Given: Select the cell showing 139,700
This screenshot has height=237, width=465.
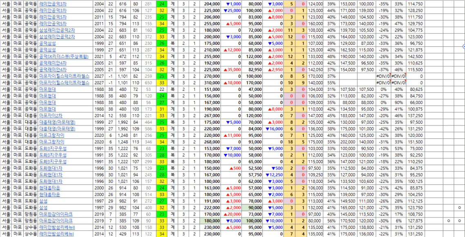Looking at the screenshot, I should click(348, 30).
